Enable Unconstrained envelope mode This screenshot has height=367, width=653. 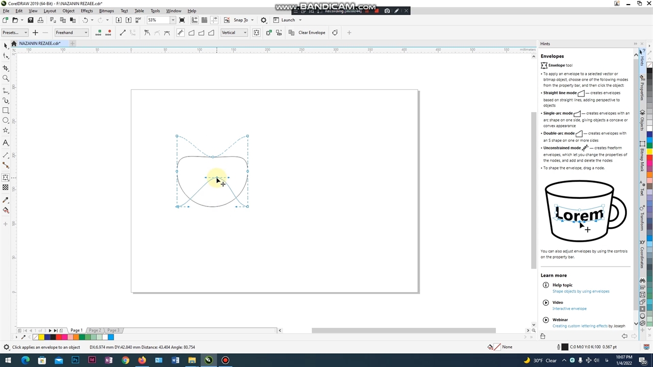[x=180, y=33]
